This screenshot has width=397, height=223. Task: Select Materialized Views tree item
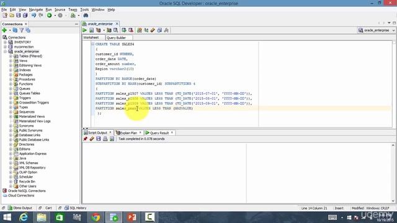pyautogui.click(x=32, y=116)
